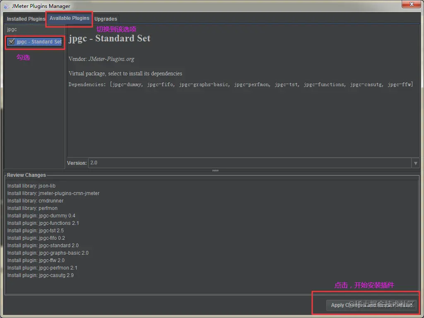Click 'Install plugin: jpgc-functions 2.1' line
Viewport: 424px width, 318px height.
coord(43,223)
